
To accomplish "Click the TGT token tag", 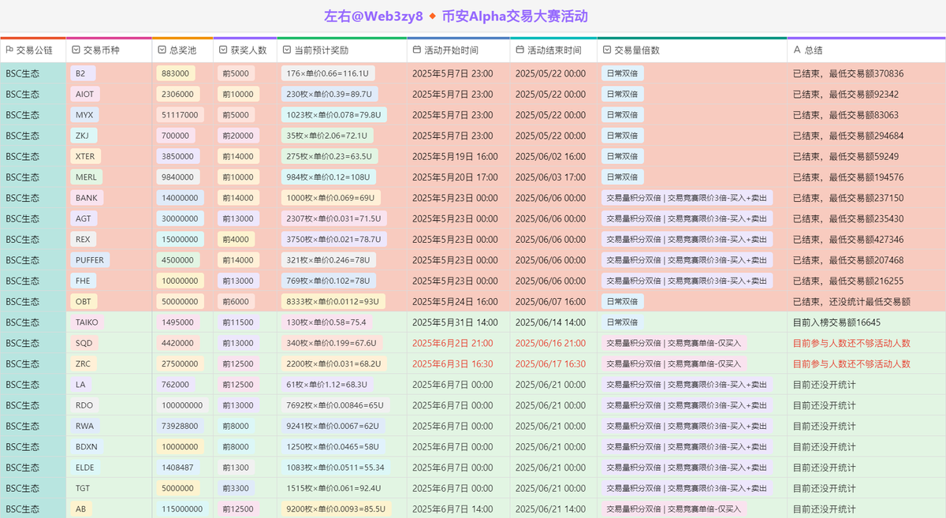I will [83, 488].
